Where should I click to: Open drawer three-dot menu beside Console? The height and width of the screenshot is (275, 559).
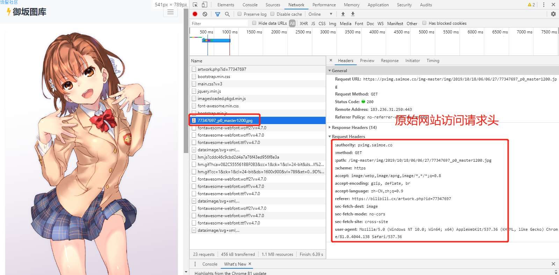(x=195, y=264)
